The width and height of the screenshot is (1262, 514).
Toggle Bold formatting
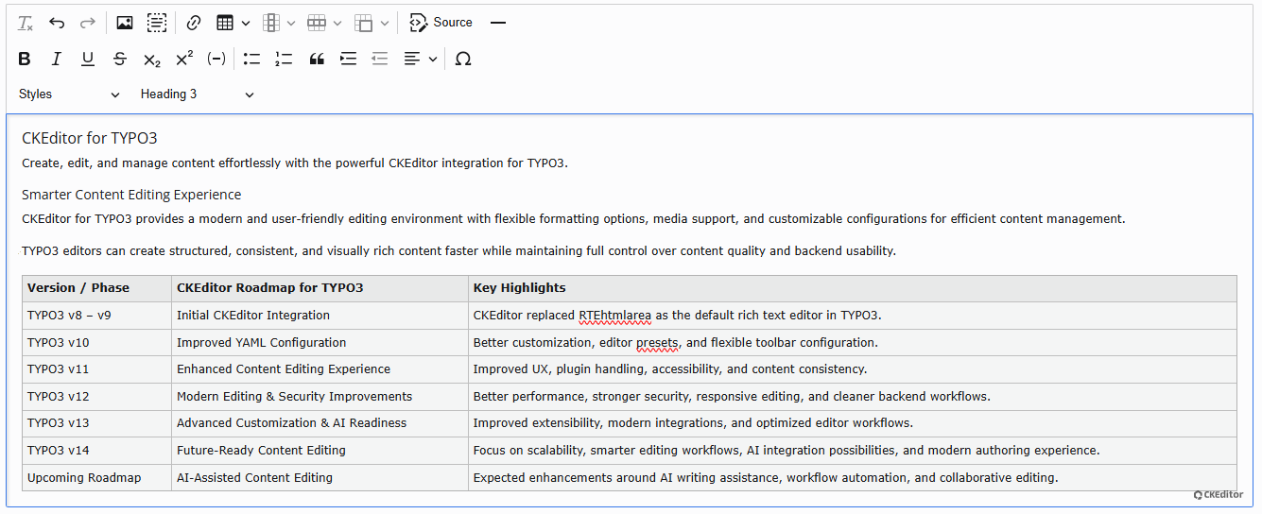25,59
